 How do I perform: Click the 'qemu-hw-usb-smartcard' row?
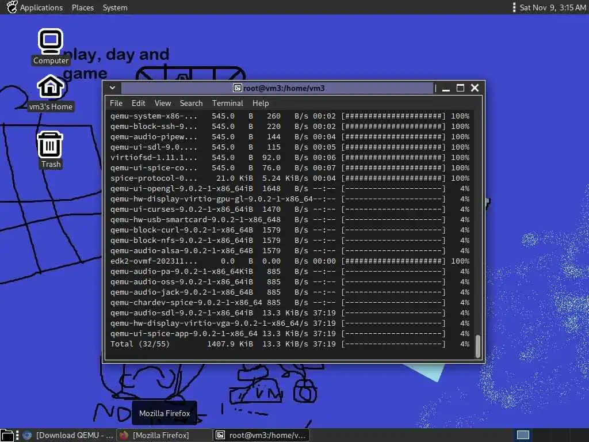tap(290, 219)
